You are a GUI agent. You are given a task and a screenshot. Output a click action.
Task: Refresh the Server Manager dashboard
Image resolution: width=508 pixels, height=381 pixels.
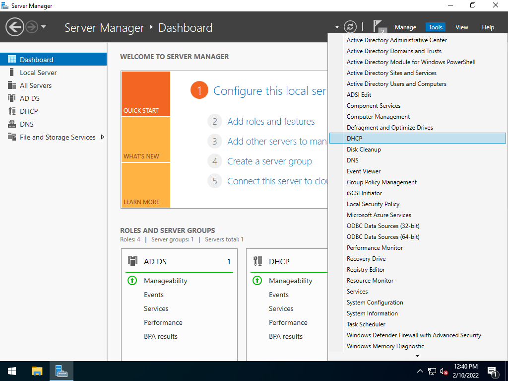[x=350, y=27]
